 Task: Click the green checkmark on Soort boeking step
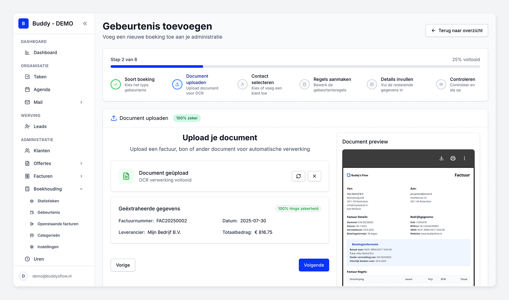(x=115, y=84)
